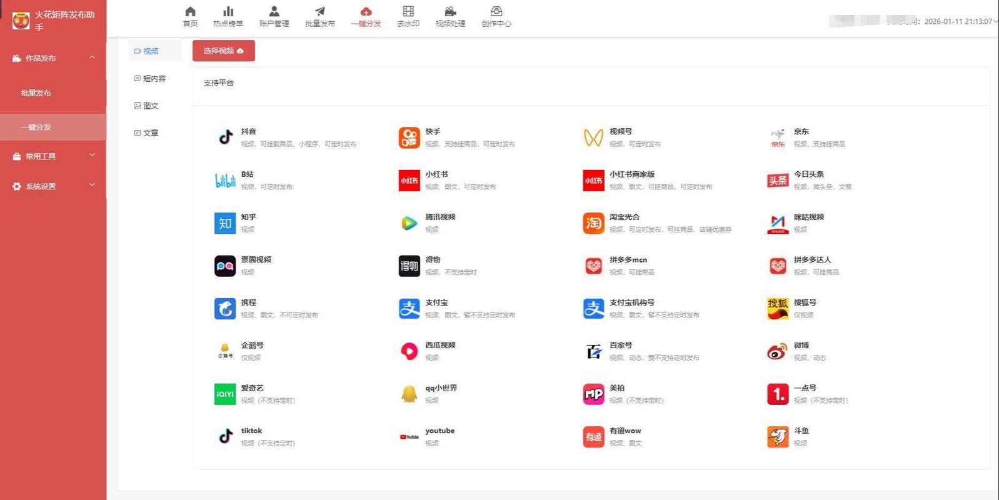Click the 抖音 platform icon
This screenshot has width=999, height=500.
pyautogui.click(x=225, y=137)
